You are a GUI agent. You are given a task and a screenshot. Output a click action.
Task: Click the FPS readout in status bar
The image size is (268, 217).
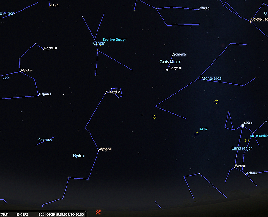point(22,214)
